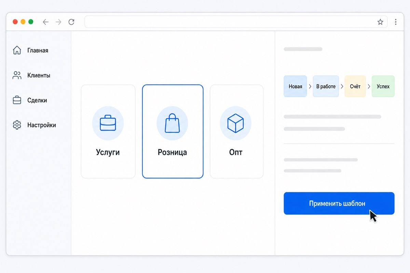Bookmark the page with the star icon
The height and width of the screenshot is (273, 410).
(x=380, y=22)
